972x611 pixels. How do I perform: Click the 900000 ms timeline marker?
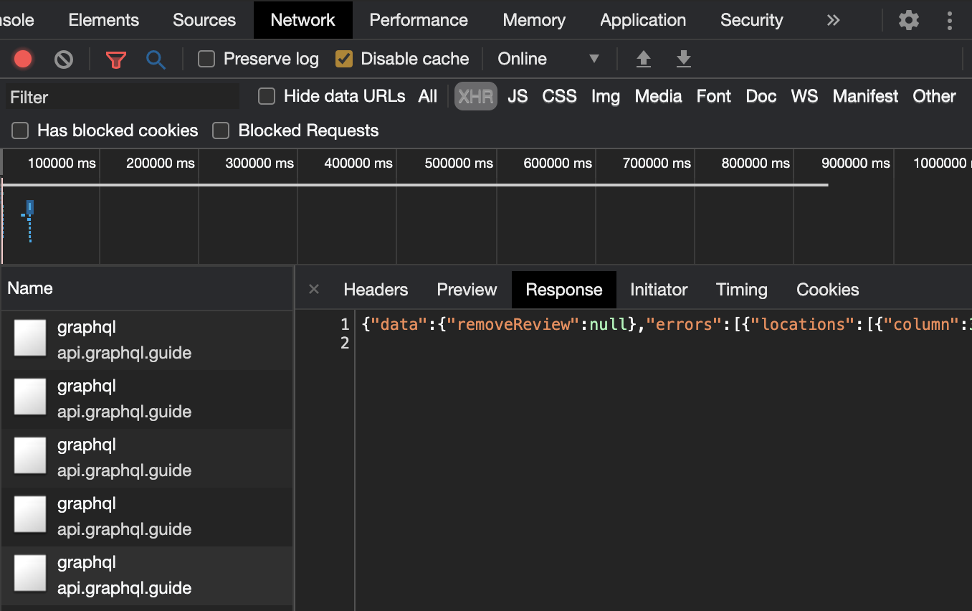click(x=856, y=164)
